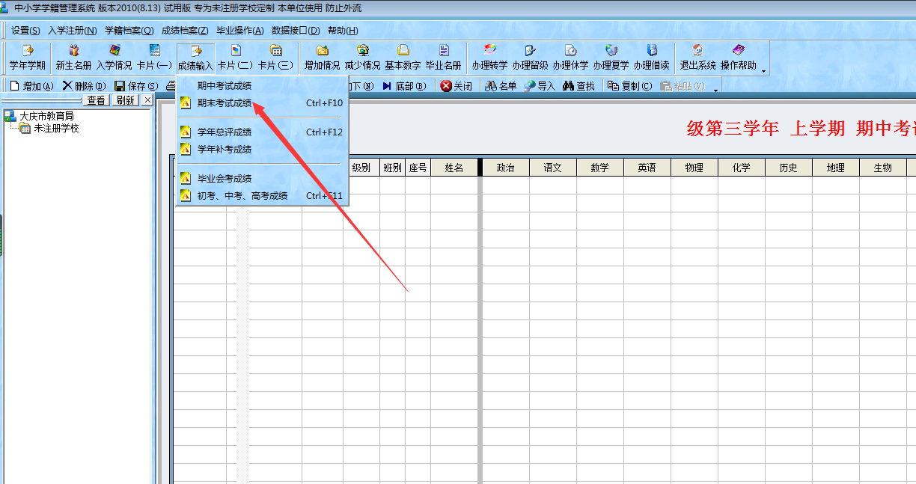Click the 基本数字 toolbar icon
This screenshot has height=484, width=916.
point(403,58)
